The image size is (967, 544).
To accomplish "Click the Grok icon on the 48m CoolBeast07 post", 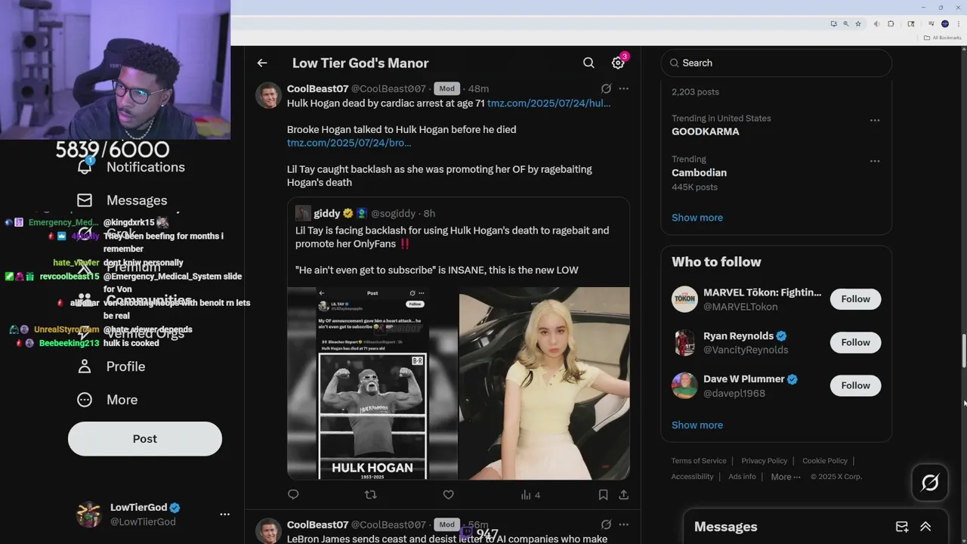I will (x=606, y=88).
